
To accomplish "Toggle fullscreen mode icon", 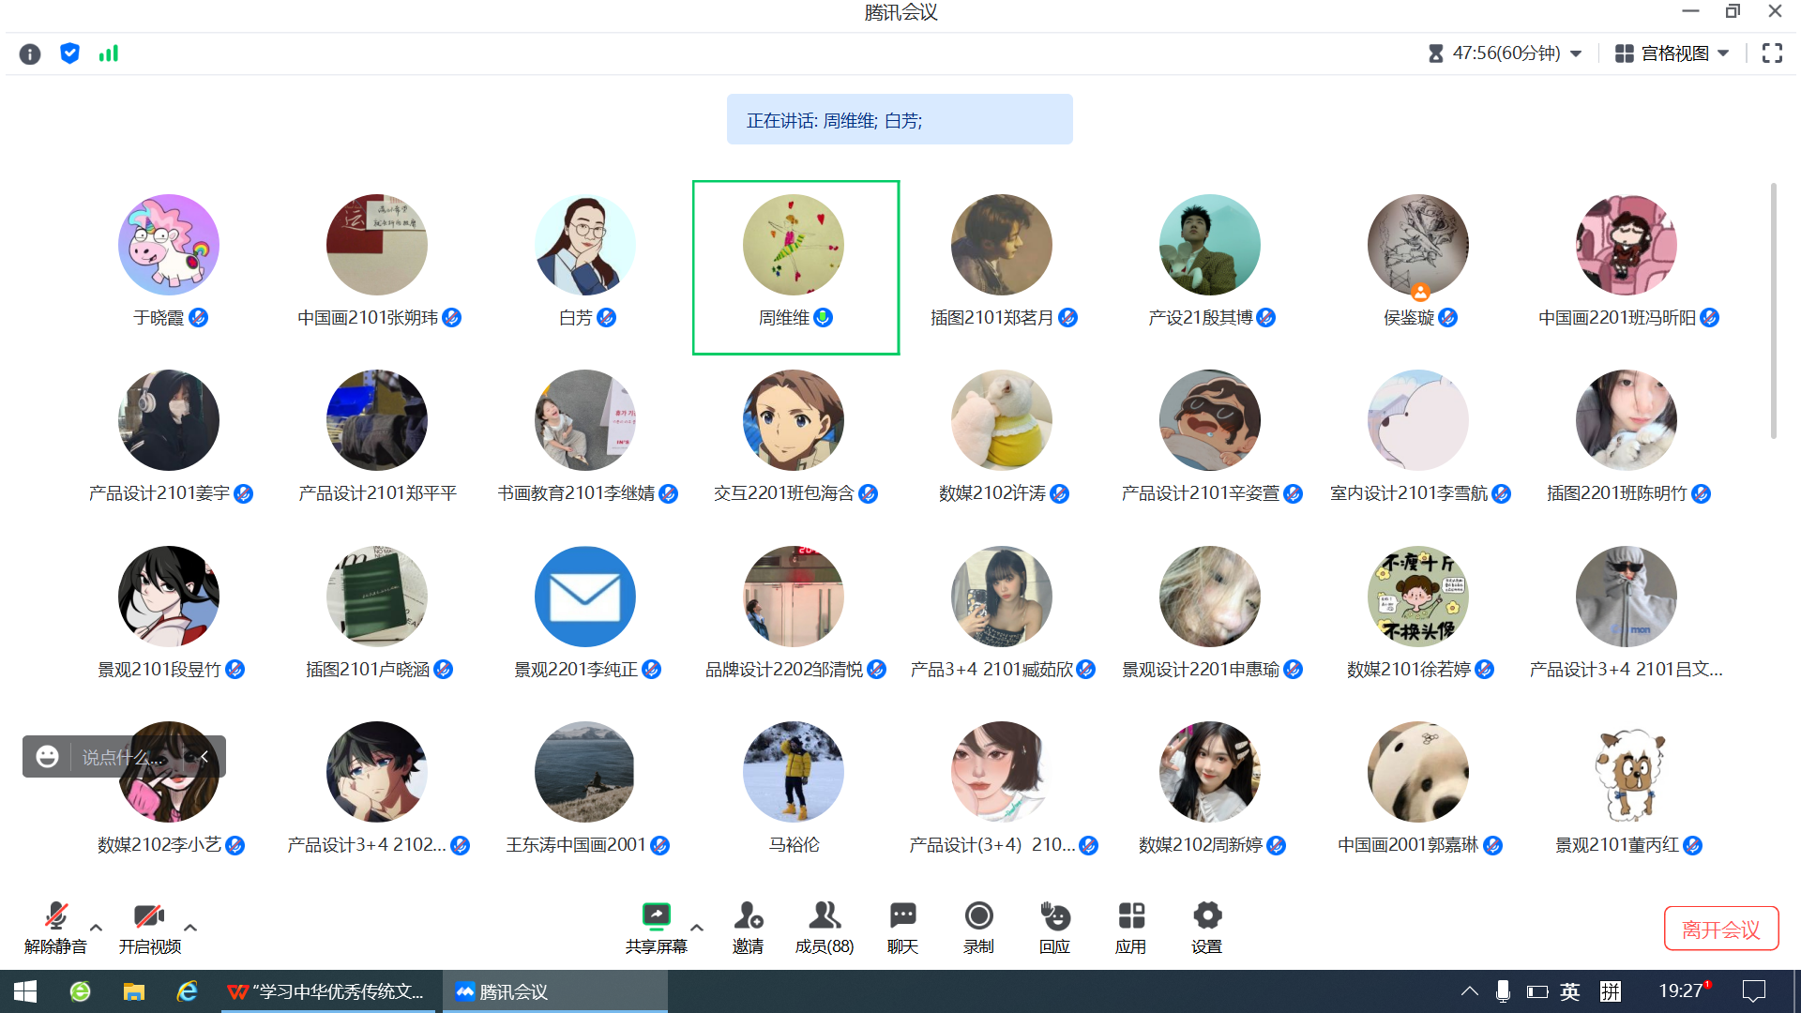I will [1772, 53].
